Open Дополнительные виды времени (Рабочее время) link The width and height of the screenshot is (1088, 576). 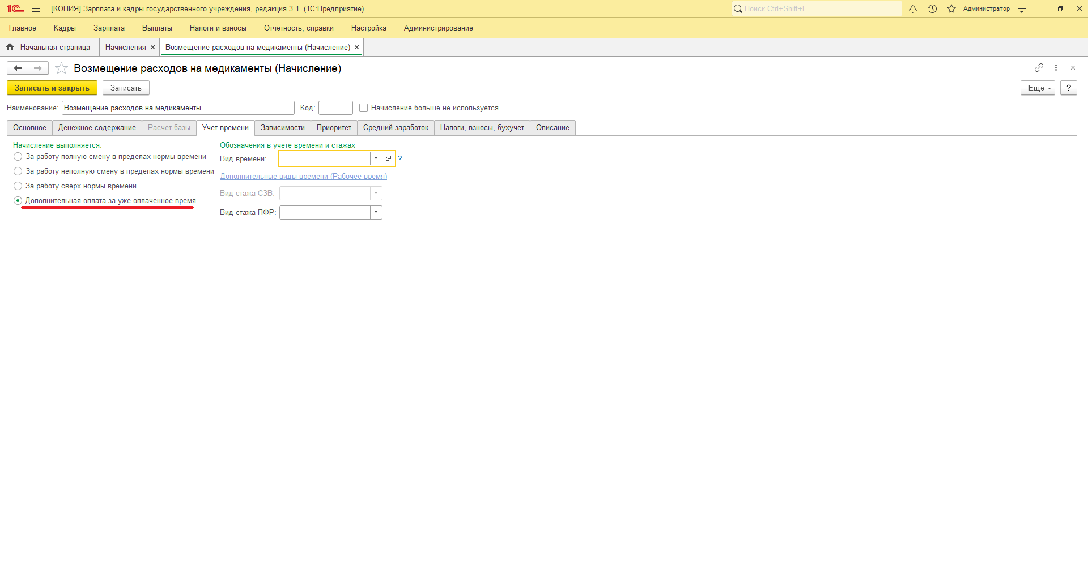click(304, 177)
